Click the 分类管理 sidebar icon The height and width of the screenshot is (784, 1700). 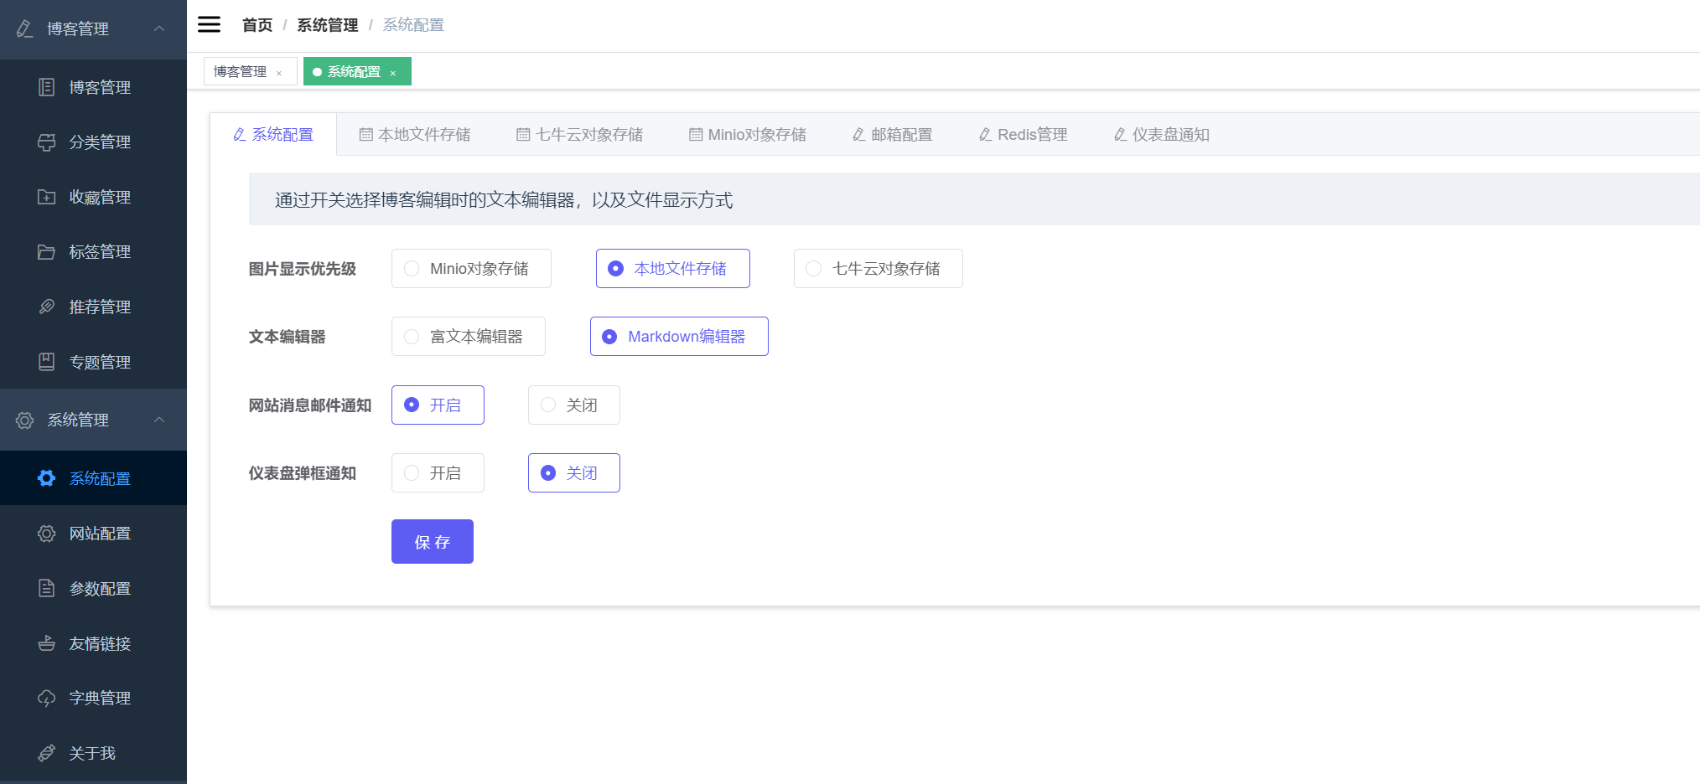pyautogui.click(x=47, y=142)
